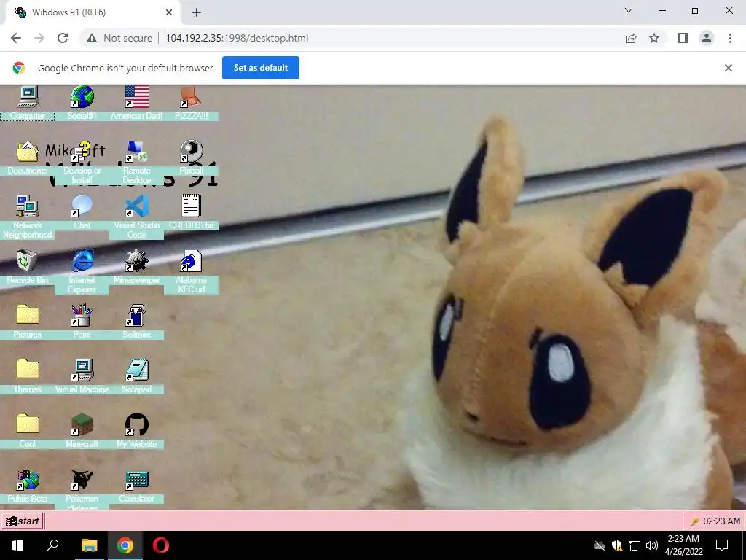Launch Remote Desktop shortcut
This screenshot has width=746, height=560.
[x=136, y=152]
